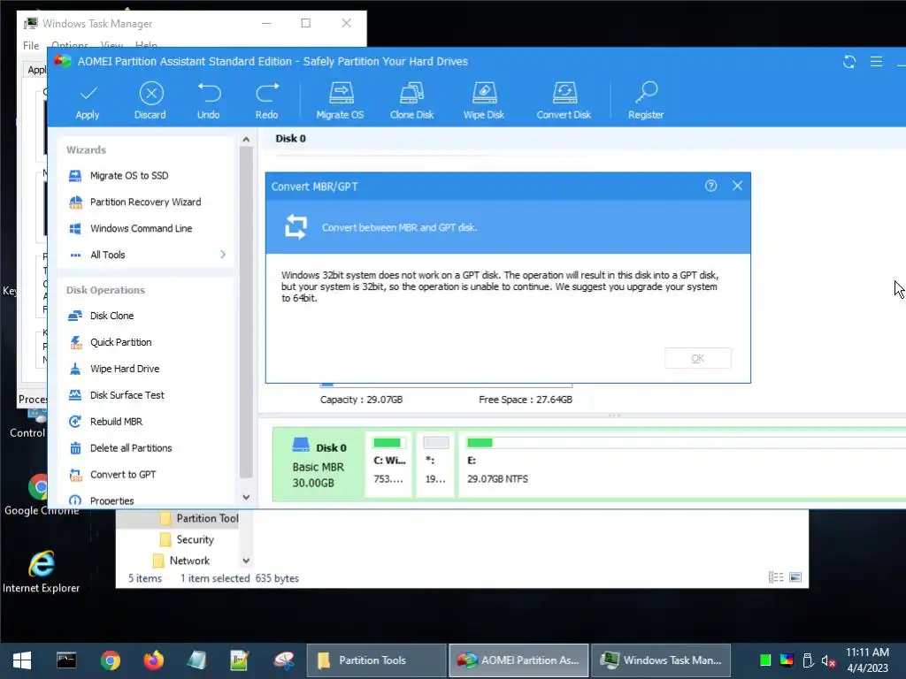The width and height of the screenshot is (906, 679).
Task: Select Disk Clone operation
Action: [111, 316]
